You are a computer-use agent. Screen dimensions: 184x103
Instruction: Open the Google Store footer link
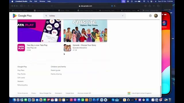[x=70, y=93]
